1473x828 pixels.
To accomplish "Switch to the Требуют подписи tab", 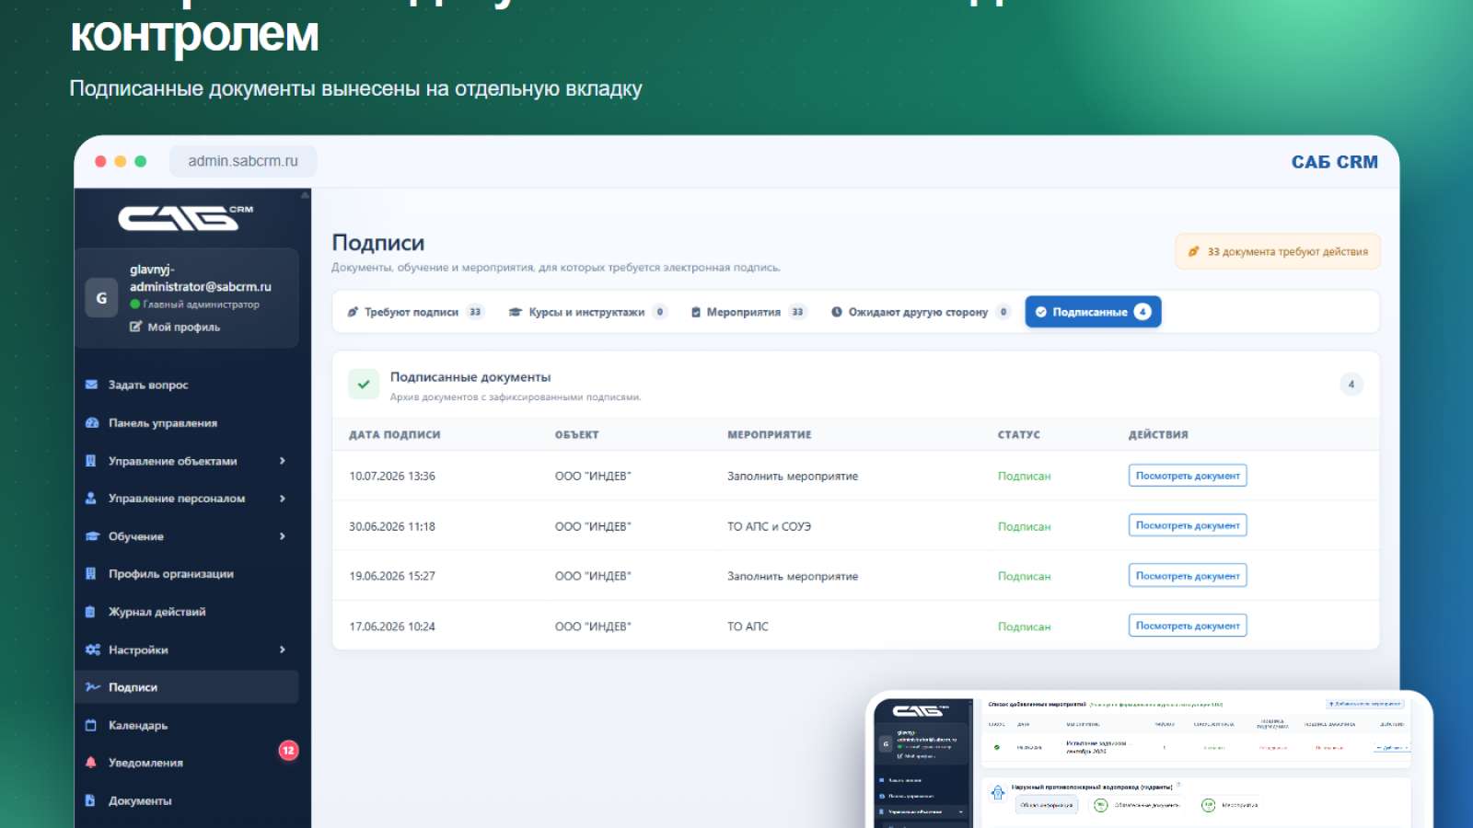I will point(415,312).
